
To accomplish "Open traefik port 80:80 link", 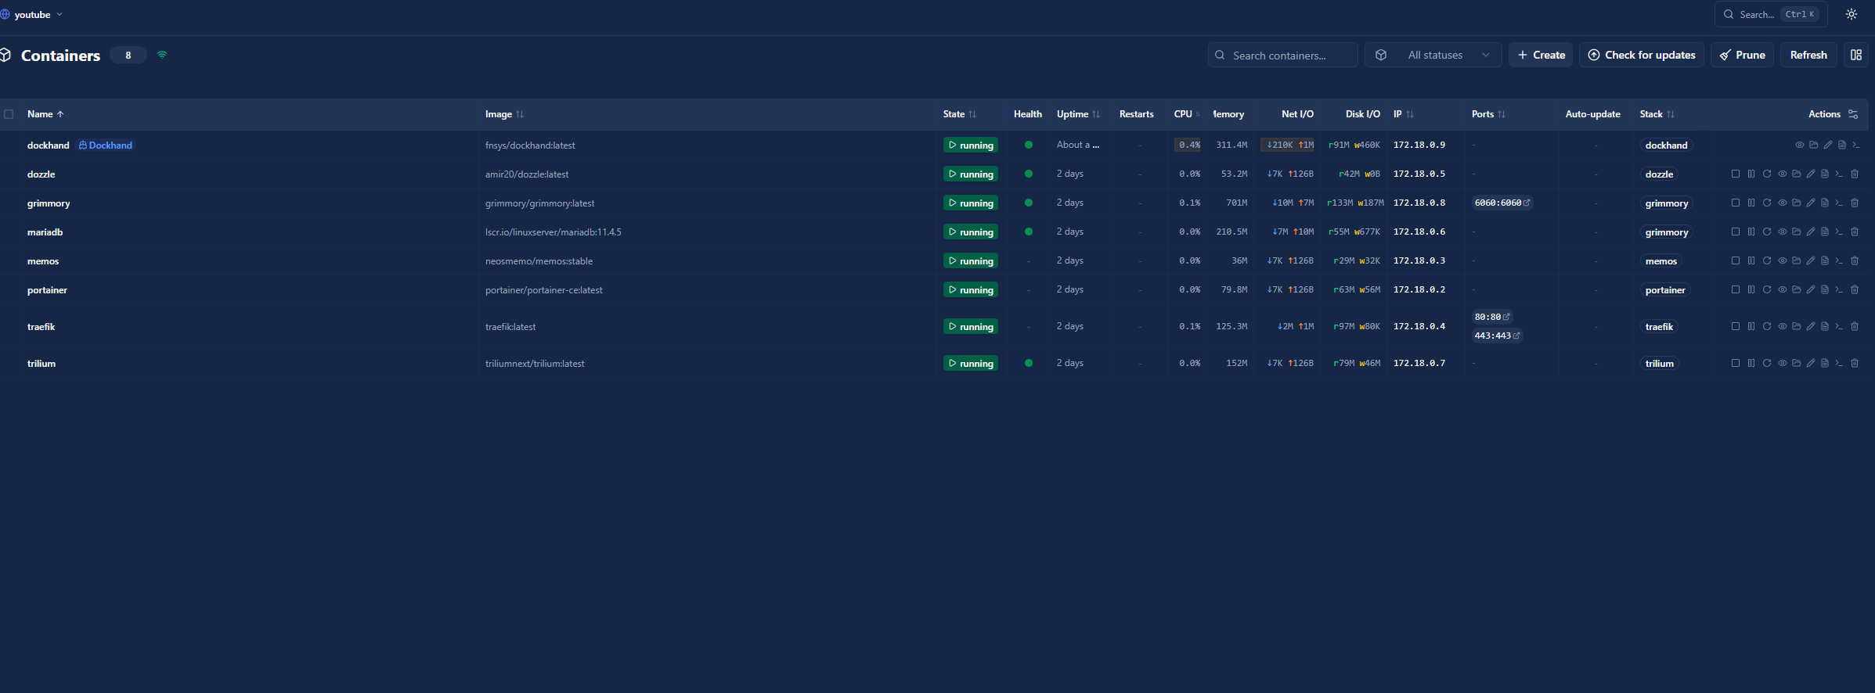I will point(1492,317).
